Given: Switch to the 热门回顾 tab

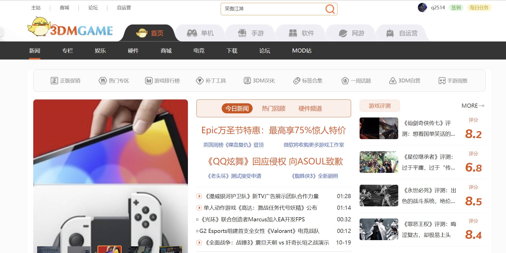Looking at the screenshot, I should [273, 108].
